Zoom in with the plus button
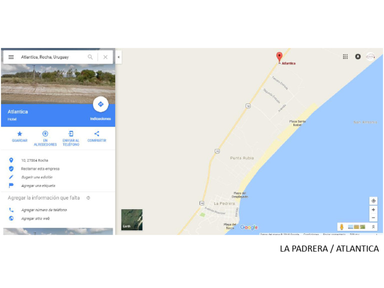The image size is (384, 288). click(373, 209)
